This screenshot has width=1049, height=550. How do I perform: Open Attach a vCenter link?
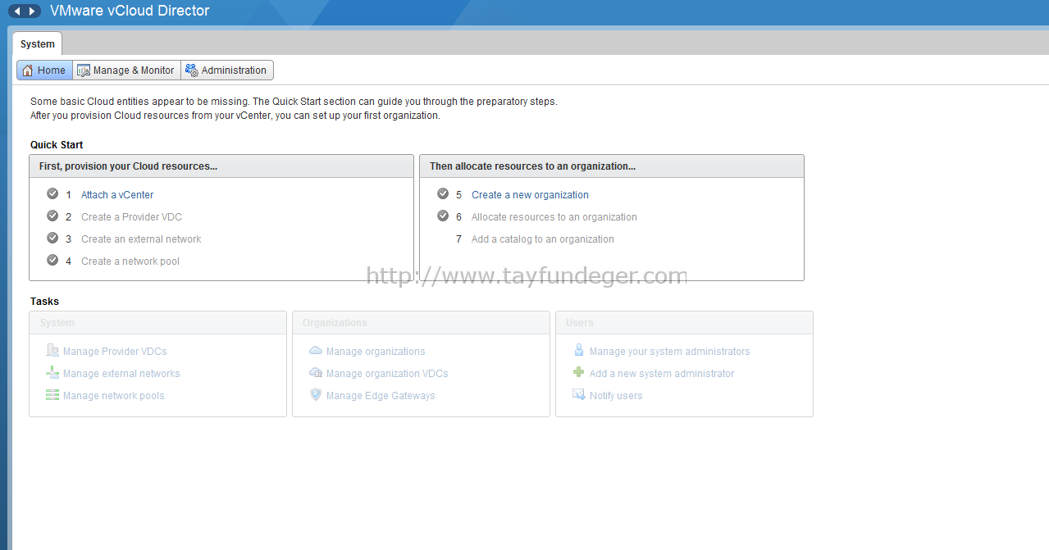tap(117, 195)
